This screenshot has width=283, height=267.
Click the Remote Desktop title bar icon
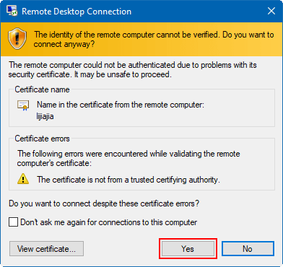pyautogui.click(x=12, y=11)
